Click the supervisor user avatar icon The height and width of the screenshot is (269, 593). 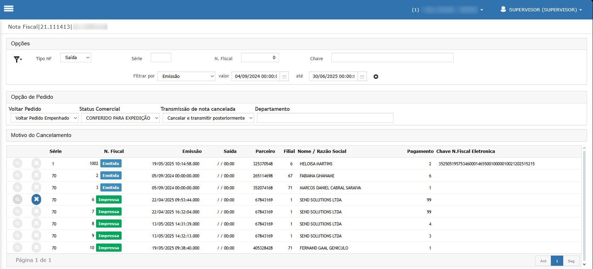pos(503,9)
